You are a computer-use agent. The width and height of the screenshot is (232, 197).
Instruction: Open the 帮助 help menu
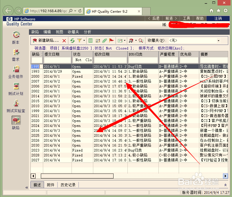pos(200,18)
